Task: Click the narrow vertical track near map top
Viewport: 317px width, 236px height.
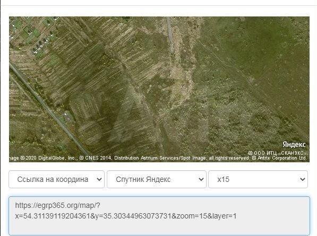Action: pos(170,34)
